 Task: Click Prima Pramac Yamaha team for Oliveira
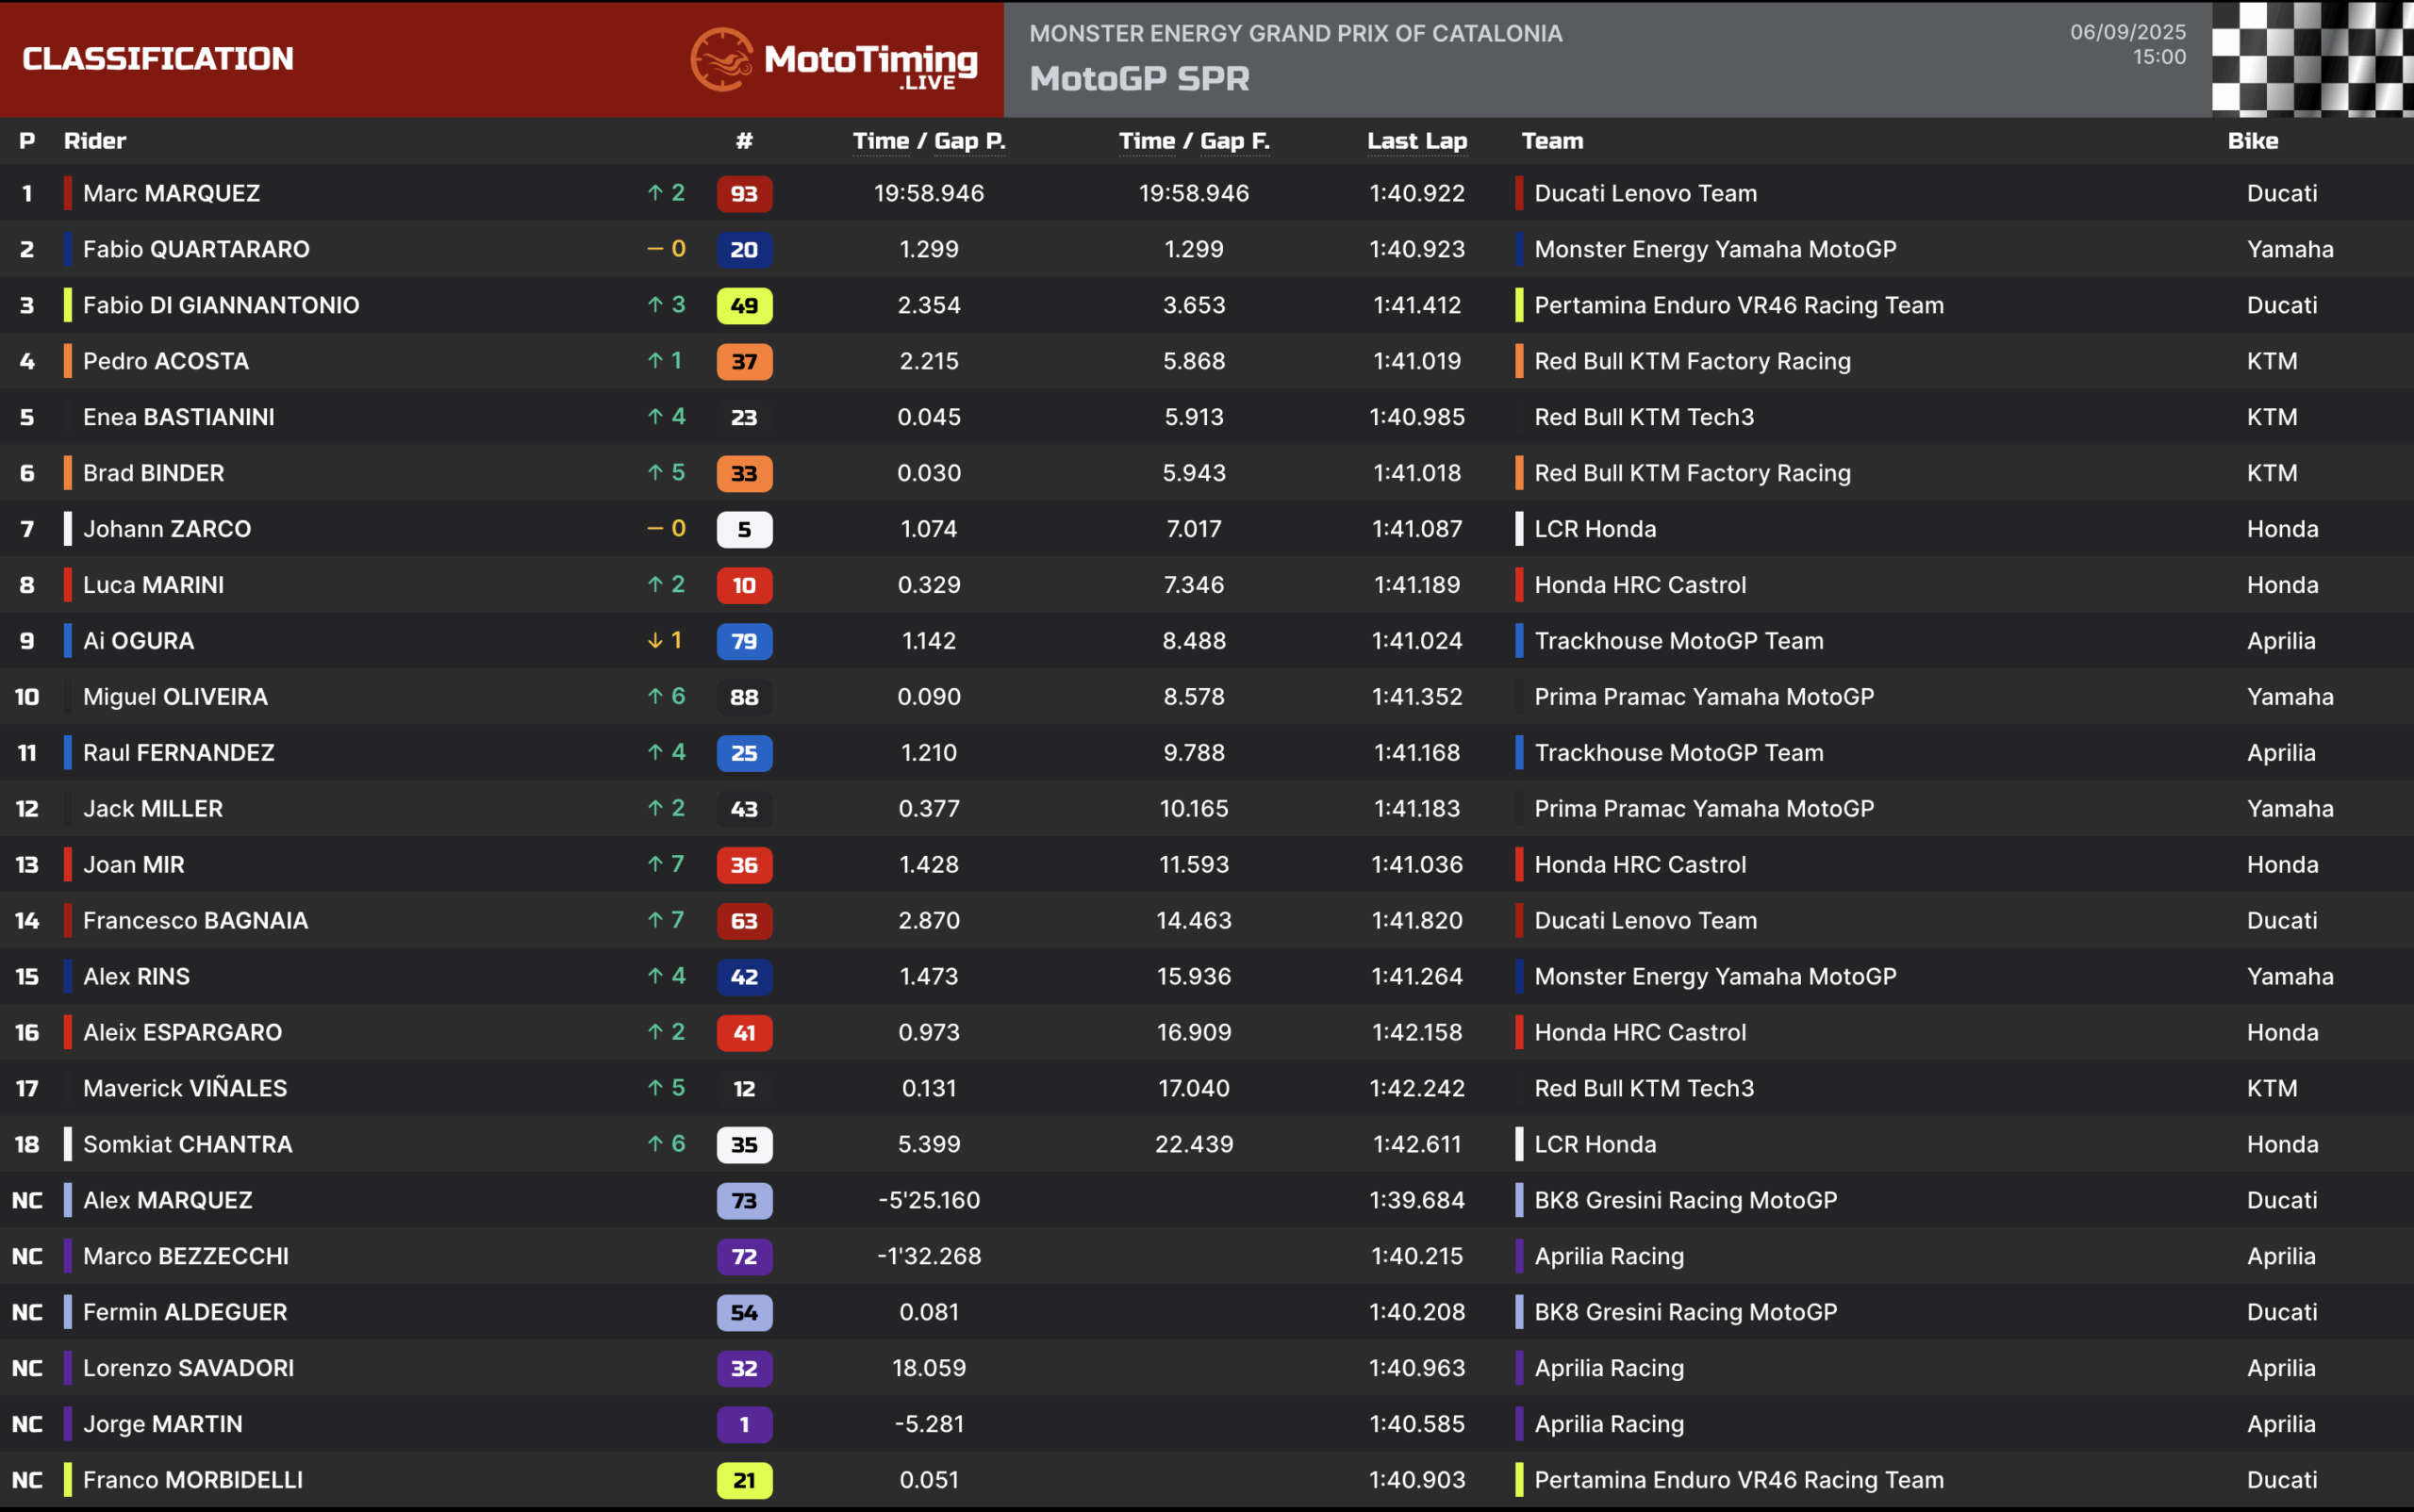click(1704, 697)
